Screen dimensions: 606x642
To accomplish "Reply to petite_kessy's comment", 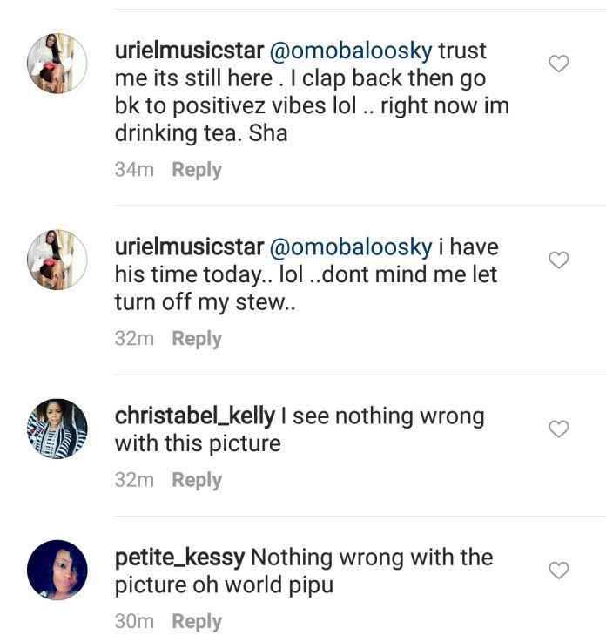I will point(197,622).
